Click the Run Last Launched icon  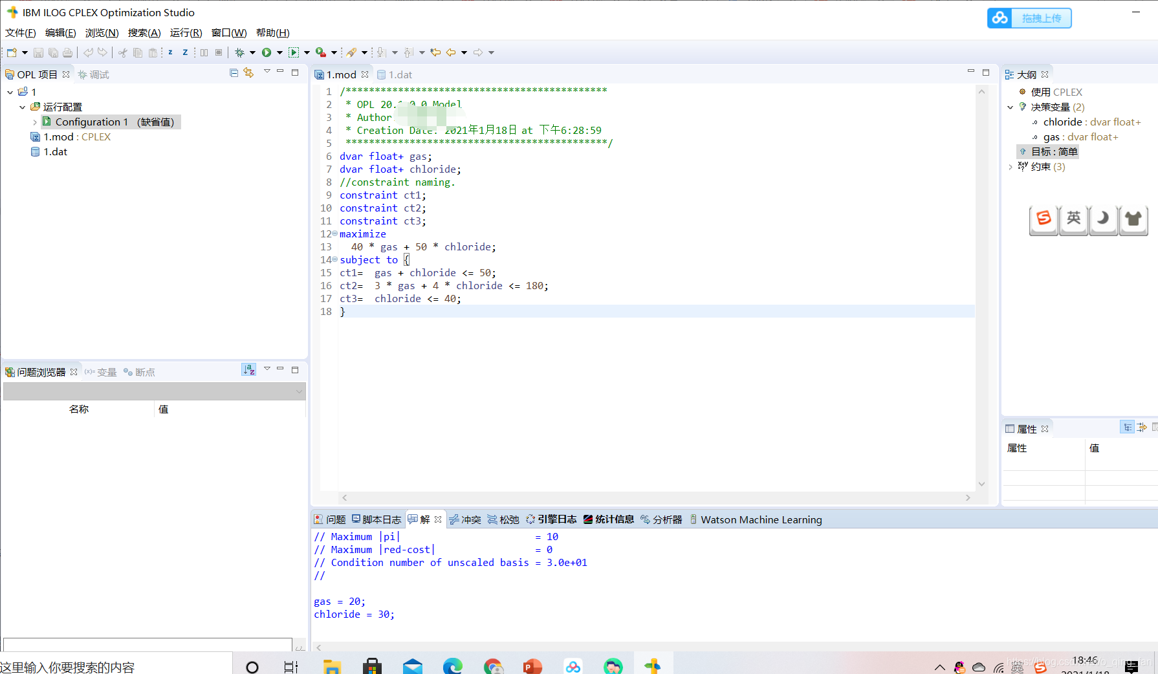pos(293,52)
